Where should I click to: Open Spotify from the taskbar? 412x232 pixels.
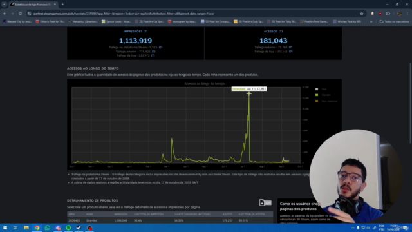point(68,227)
